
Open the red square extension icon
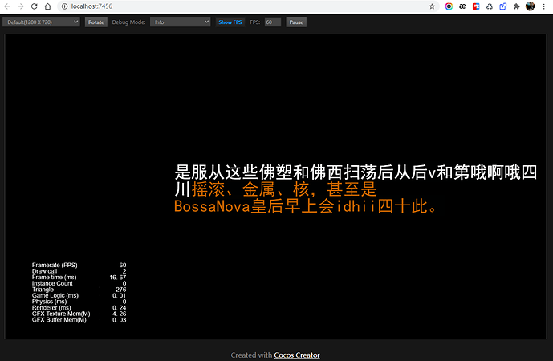pyautogui.click(x=476, y=6)
